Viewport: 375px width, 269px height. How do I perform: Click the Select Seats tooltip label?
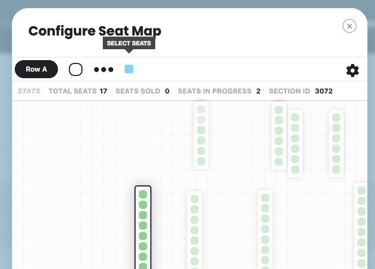point(129,43)
